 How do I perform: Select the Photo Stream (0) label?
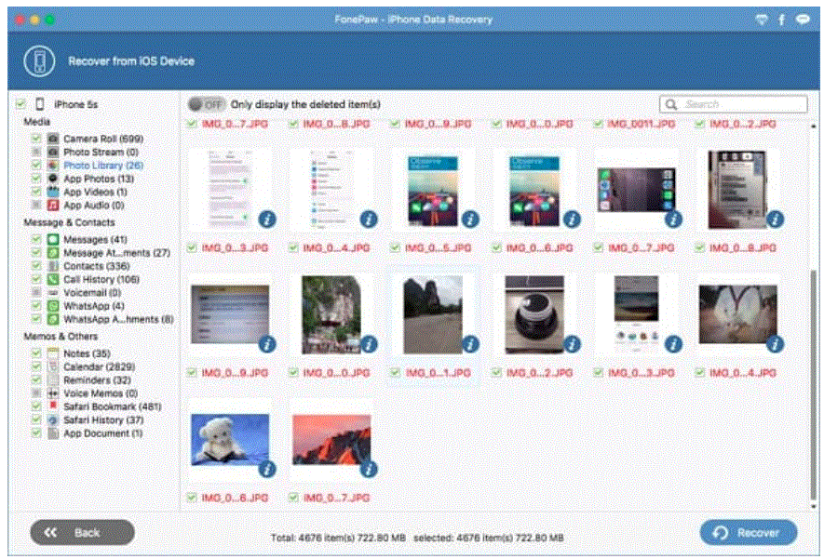click(101, 152)
